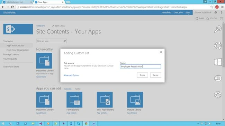
Task: Click the Windows charm search magnifier
Action: (x=218, y=29)
